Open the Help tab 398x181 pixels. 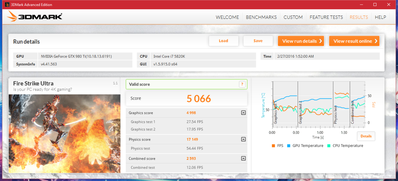(x=380, y=17)
